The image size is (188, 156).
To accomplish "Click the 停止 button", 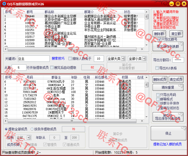I will coord(168,133).
